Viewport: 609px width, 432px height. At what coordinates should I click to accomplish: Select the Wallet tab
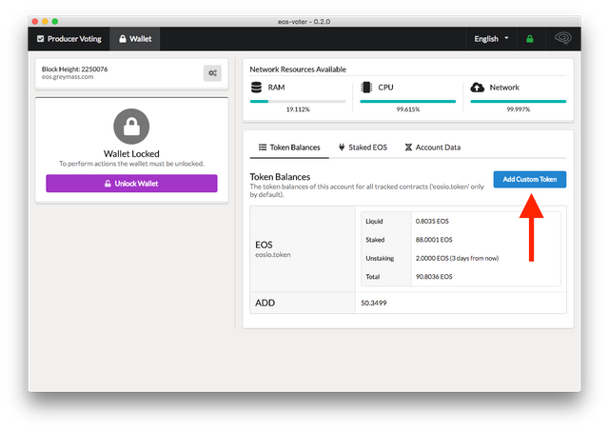(x=135, y=39)
